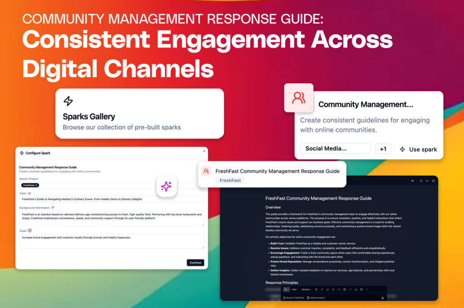Remove the FreshFast brand tag via its X

point(36,185)
